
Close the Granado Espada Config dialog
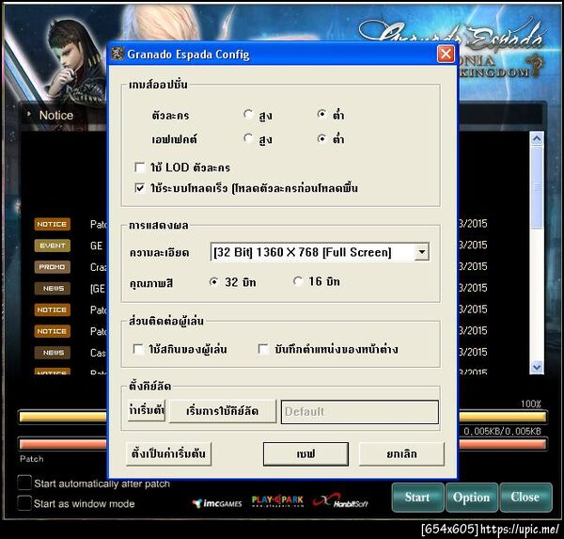(446, 55)
